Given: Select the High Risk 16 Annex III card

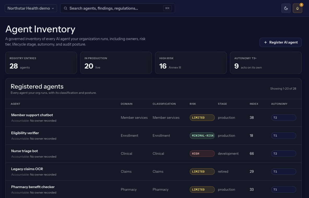Looking at the screenshot, I should (191, 63).
